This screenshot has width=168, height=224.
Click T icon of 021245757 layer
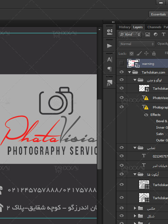point(144,155)
